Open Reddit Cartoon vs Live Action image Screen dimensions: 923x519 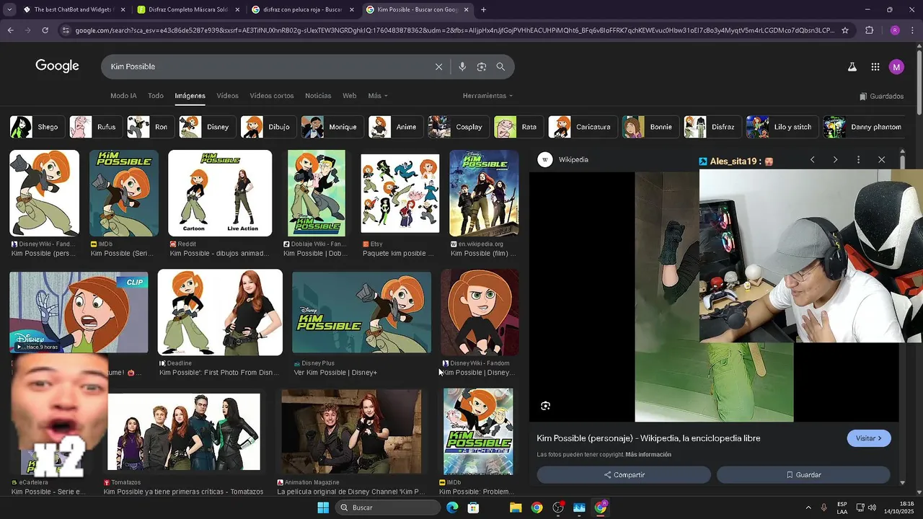coord(220,193)
